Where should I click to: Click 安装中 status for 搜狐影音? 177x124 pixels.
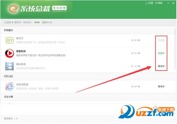[161, 53]
